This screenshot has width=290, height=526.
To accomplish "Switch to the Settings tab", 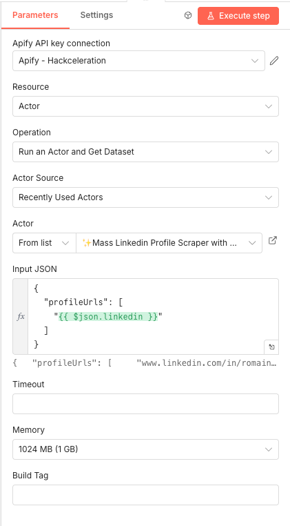I will [96, 15].
